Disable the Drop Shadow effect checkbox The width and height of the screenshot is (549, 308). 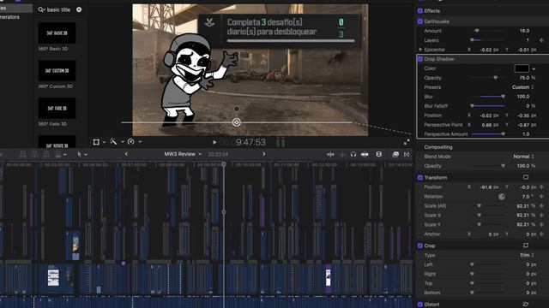tap(420, 59)
